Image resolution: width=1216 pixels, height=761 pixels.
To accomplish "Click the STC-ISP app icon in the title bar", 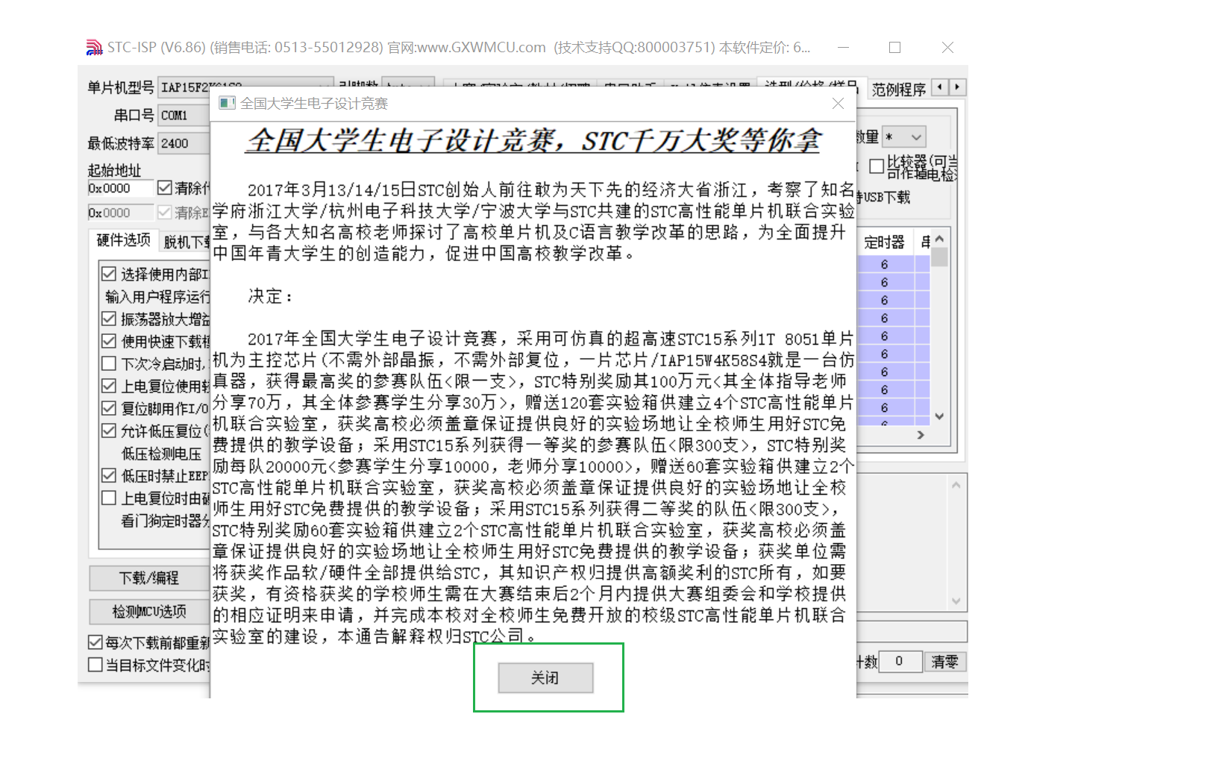I will (94, 48).
